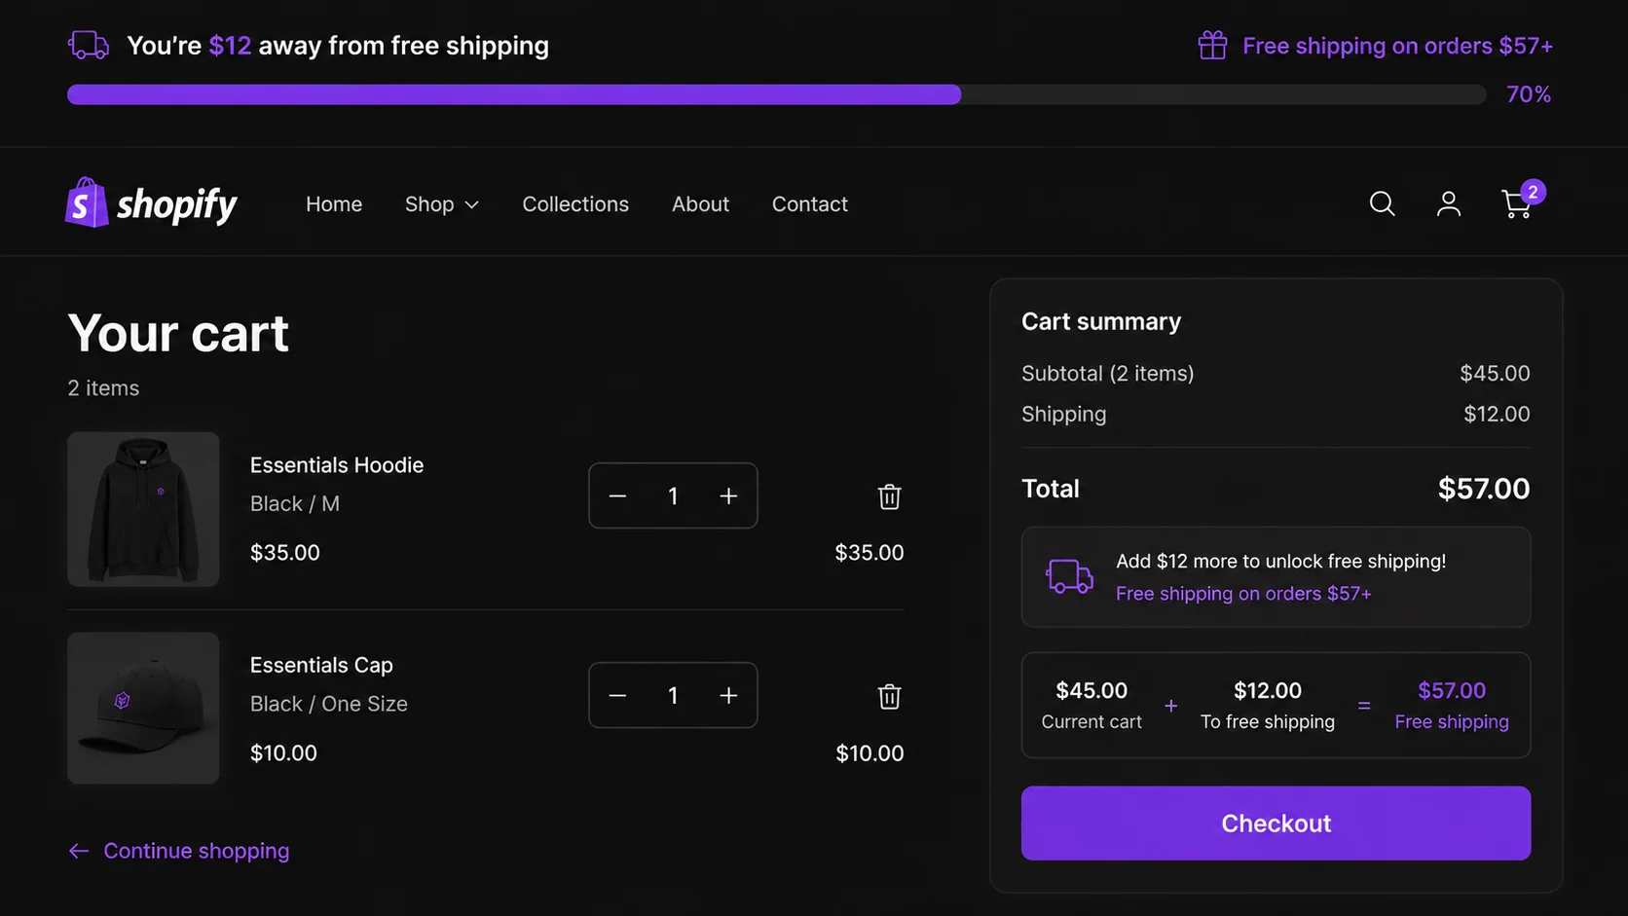Click the $45.00 subtotal amount in summary
The width and height of the screenshot is (1628, 916).
point(1495,374)
